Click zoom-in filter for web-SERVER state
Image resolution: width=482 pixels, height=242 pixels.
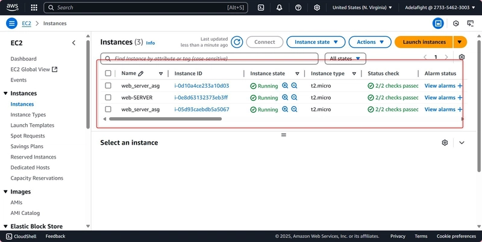pyautogui.click(x=285, y=97)
